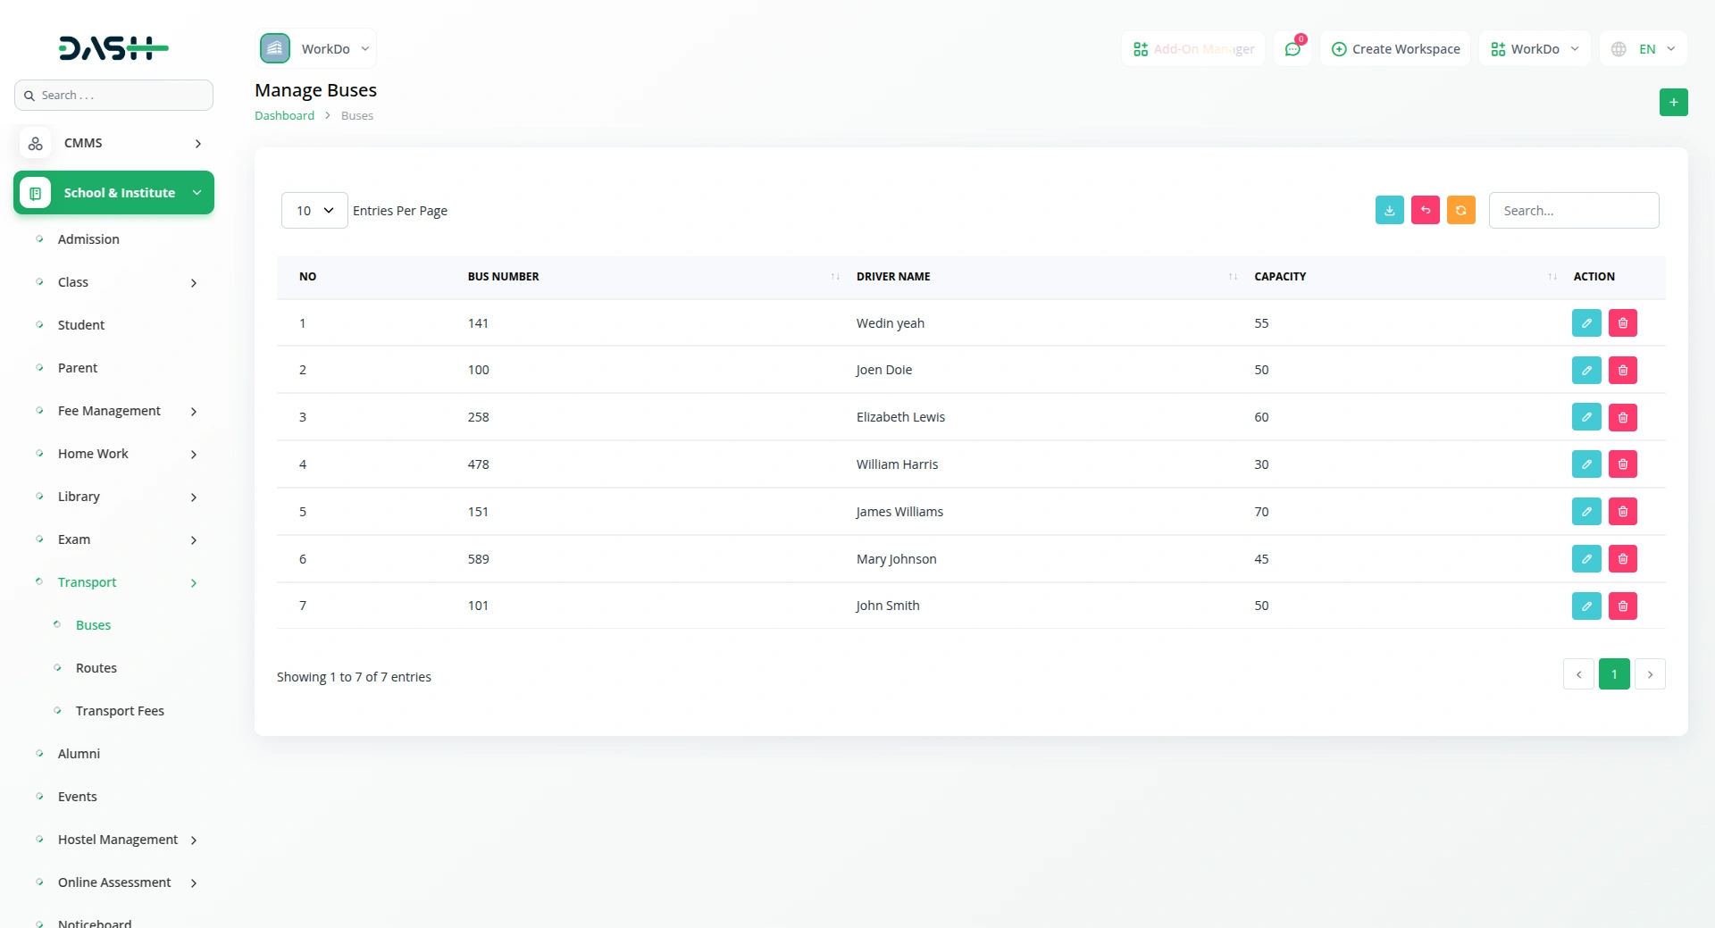Click the blue download export icon
The width and height of the screenshot is (1715, 928).
pos(1389,211)
